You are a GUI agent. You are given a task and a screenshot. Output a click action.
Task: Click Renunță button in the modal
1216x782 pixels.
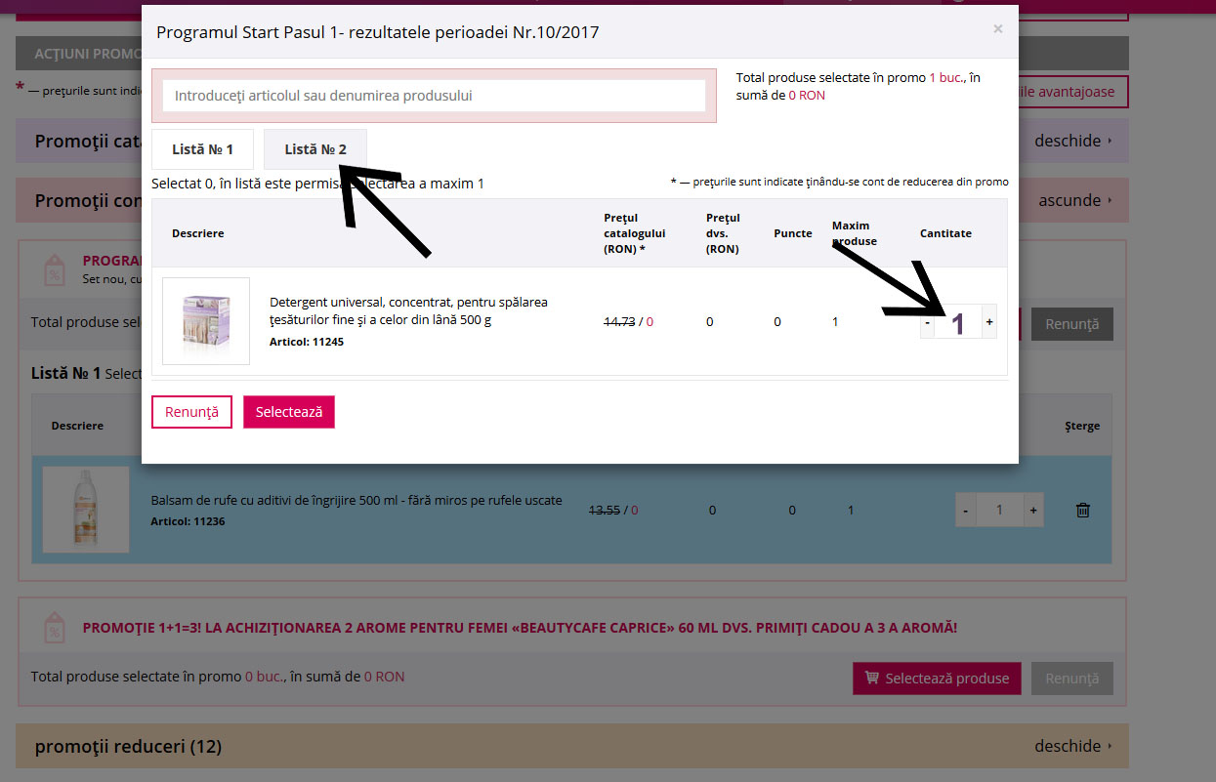[x=191, y=412]
